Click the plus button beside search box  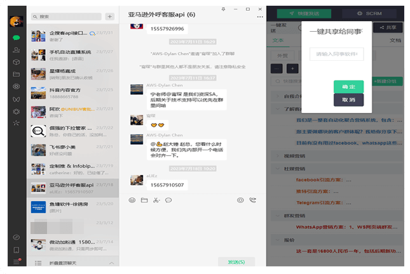point(110,16)
